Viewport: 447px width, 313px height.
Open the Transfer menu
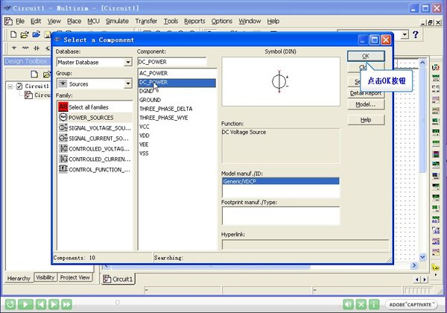(146, 21)
